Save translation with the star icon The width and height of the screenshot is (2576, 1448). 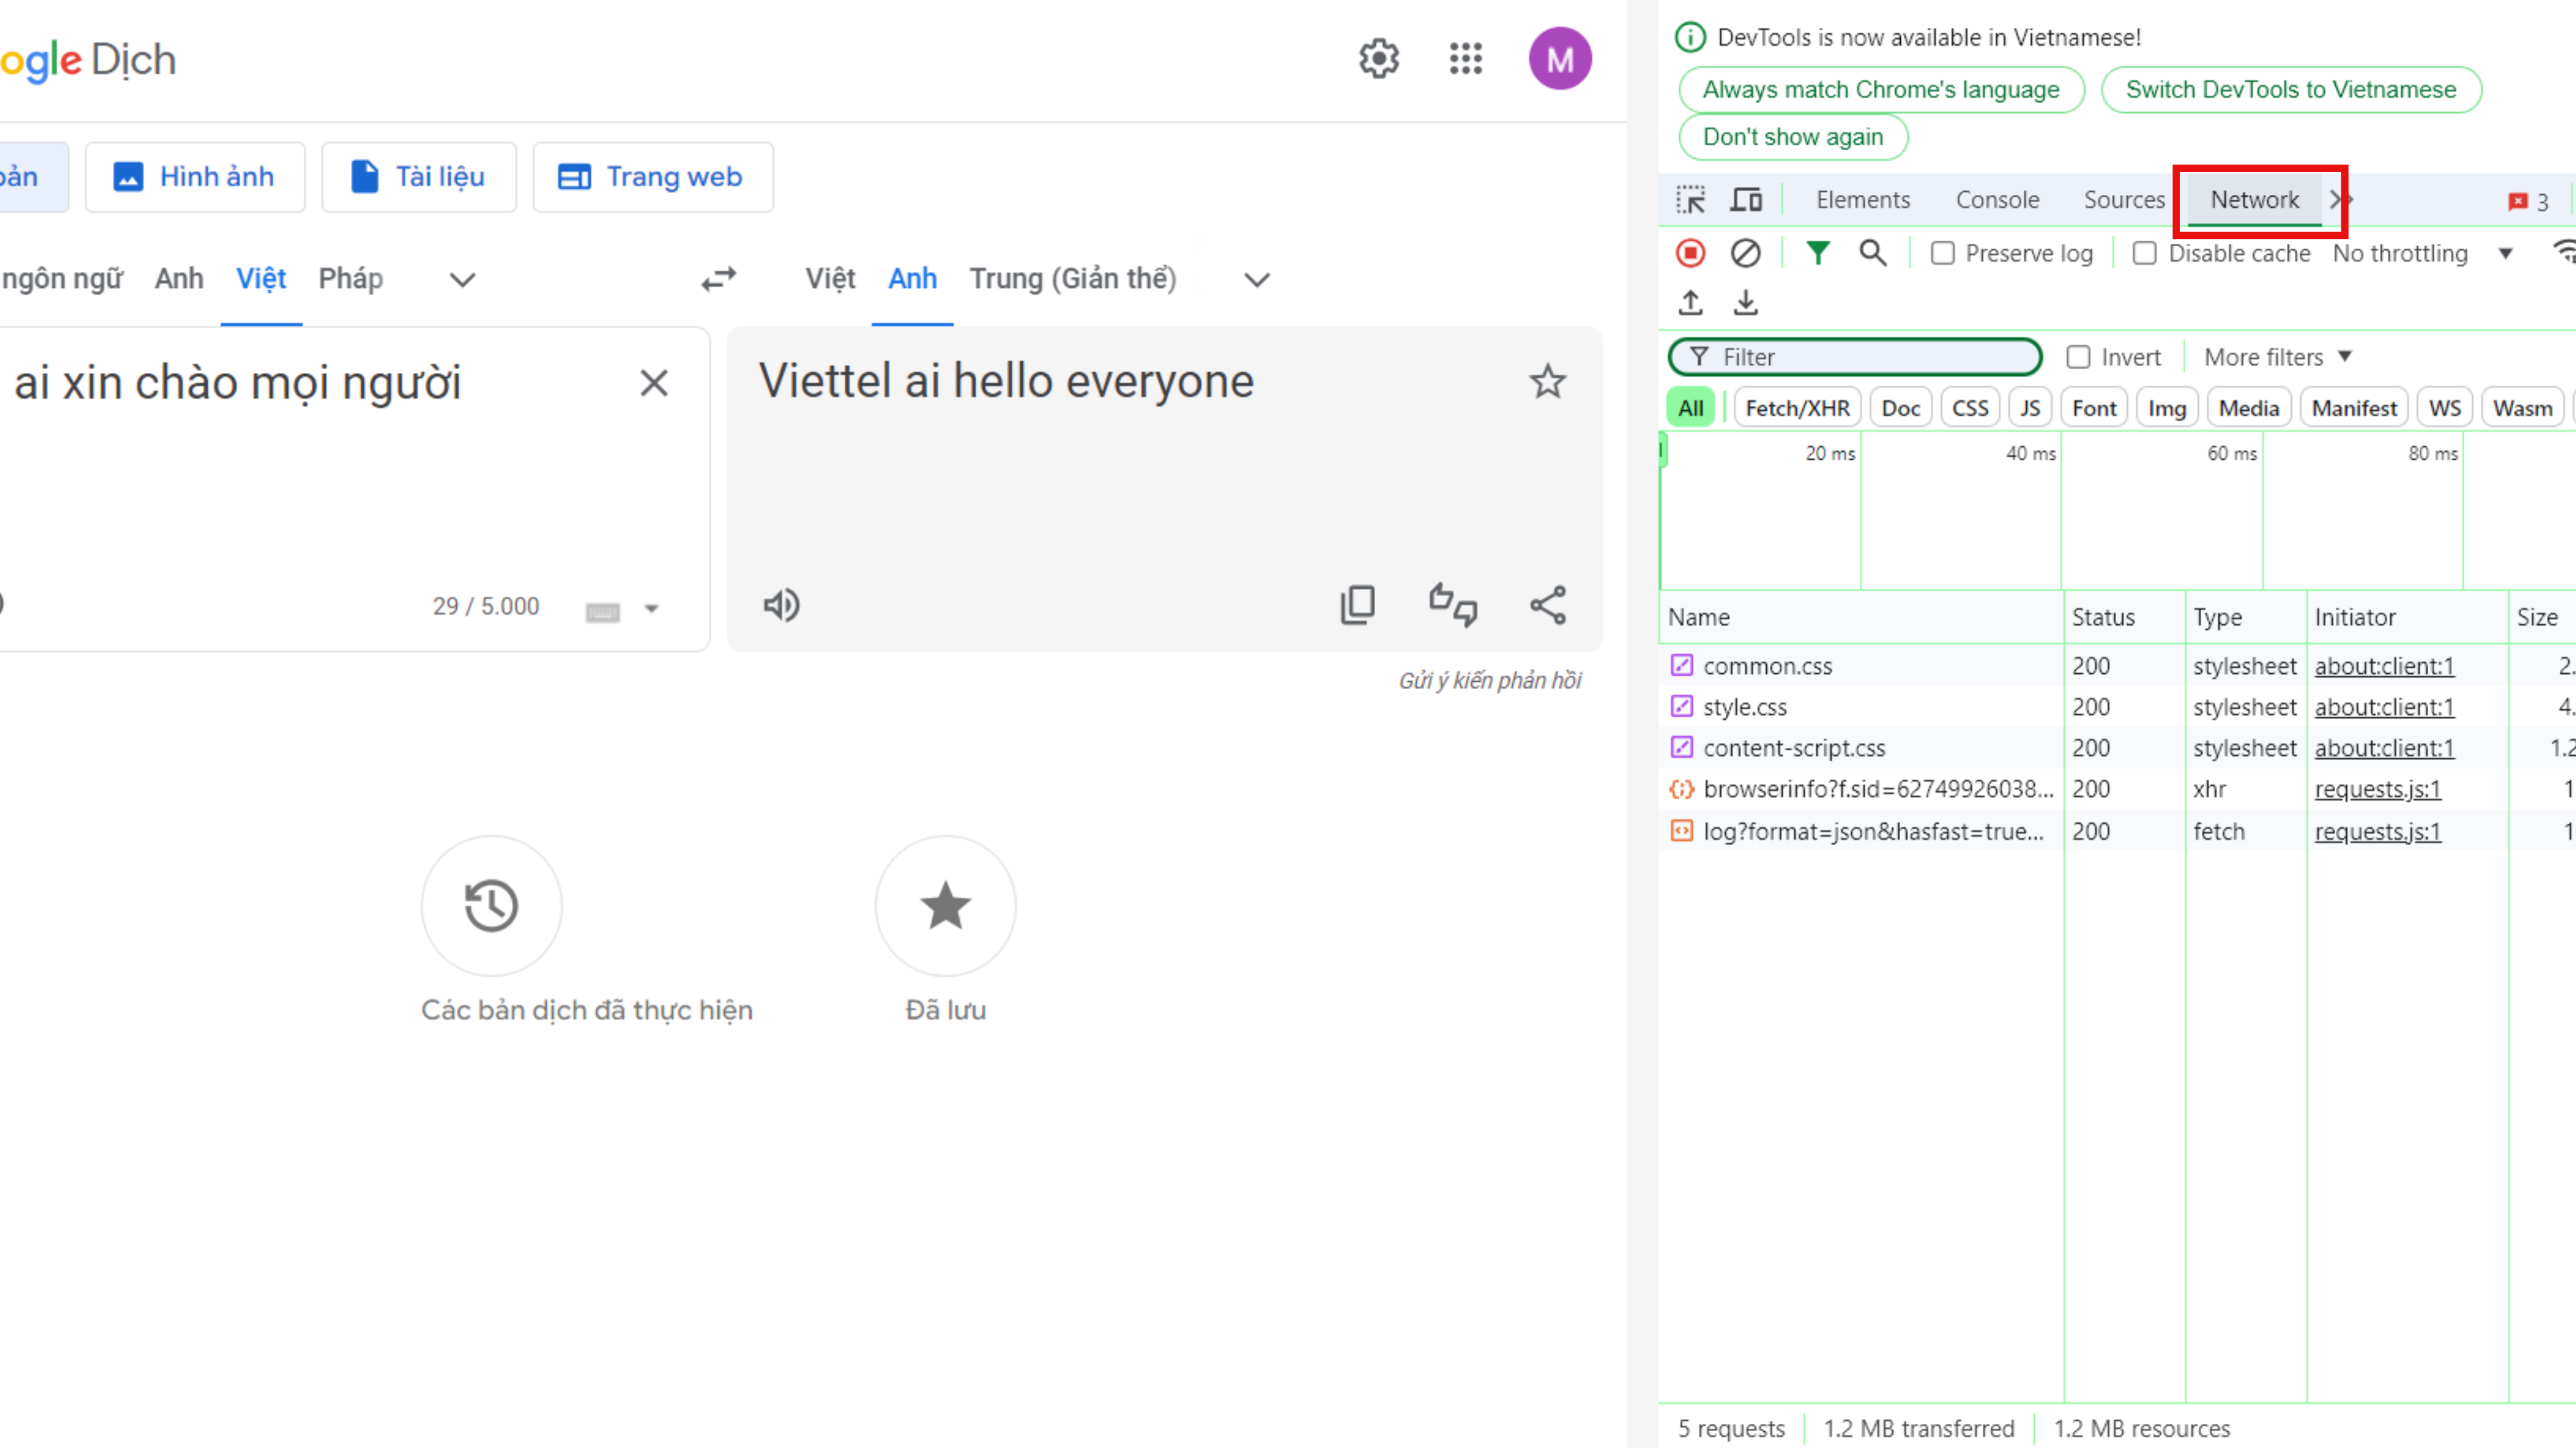coord(1547,381)
